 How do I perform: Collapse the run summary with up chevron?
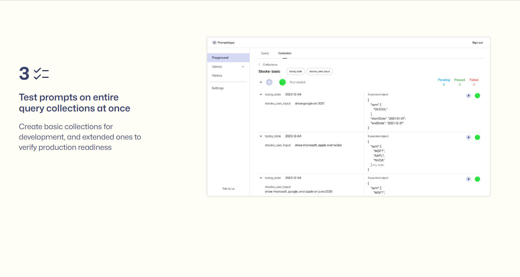pyautogui.click(x=261, y=82)
